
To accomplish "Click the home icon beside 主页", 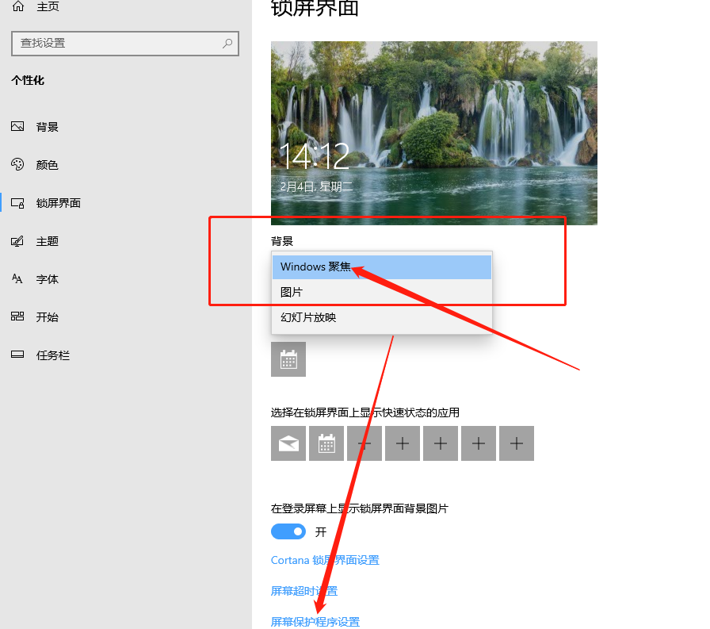I will (x=18, y=6).
